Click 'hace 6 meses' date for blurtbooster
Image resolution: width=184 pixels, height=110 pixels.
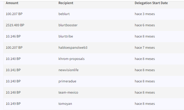(x=145, y=25)
